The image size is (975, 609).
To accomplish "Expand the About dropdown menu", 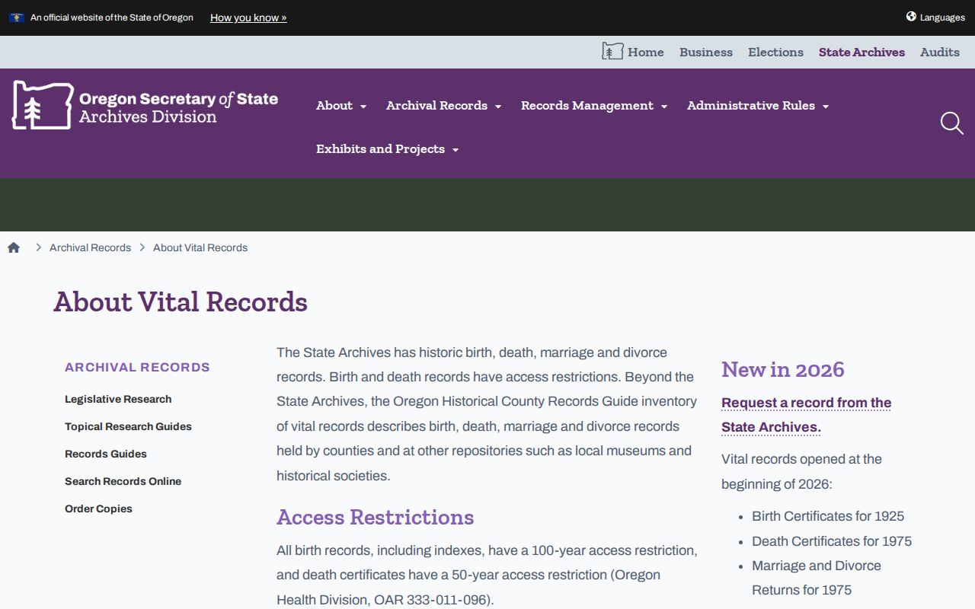I will click(341, 106).
